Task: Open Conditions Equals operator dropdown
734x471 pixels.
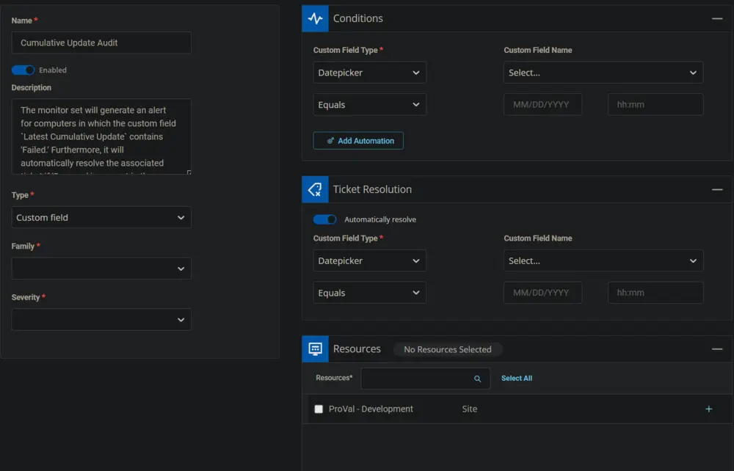Action: coord(369,105)
